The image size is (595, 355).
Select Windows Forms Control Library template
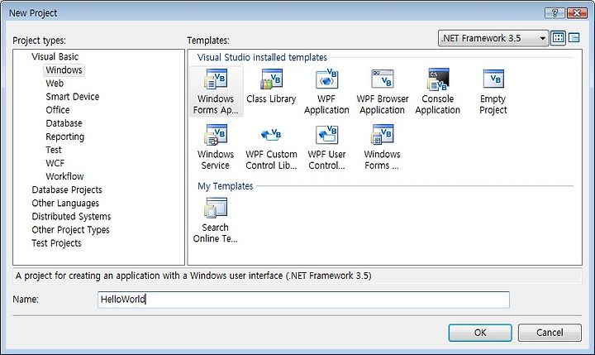pos(382,147)
